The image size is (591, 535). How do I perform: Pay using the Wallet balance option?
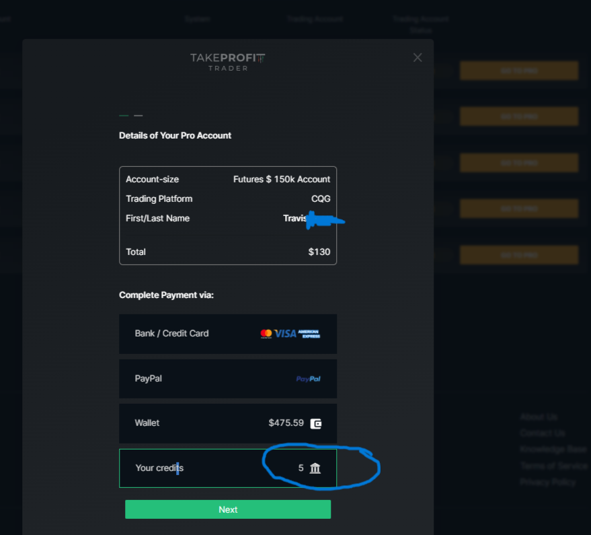228,423
